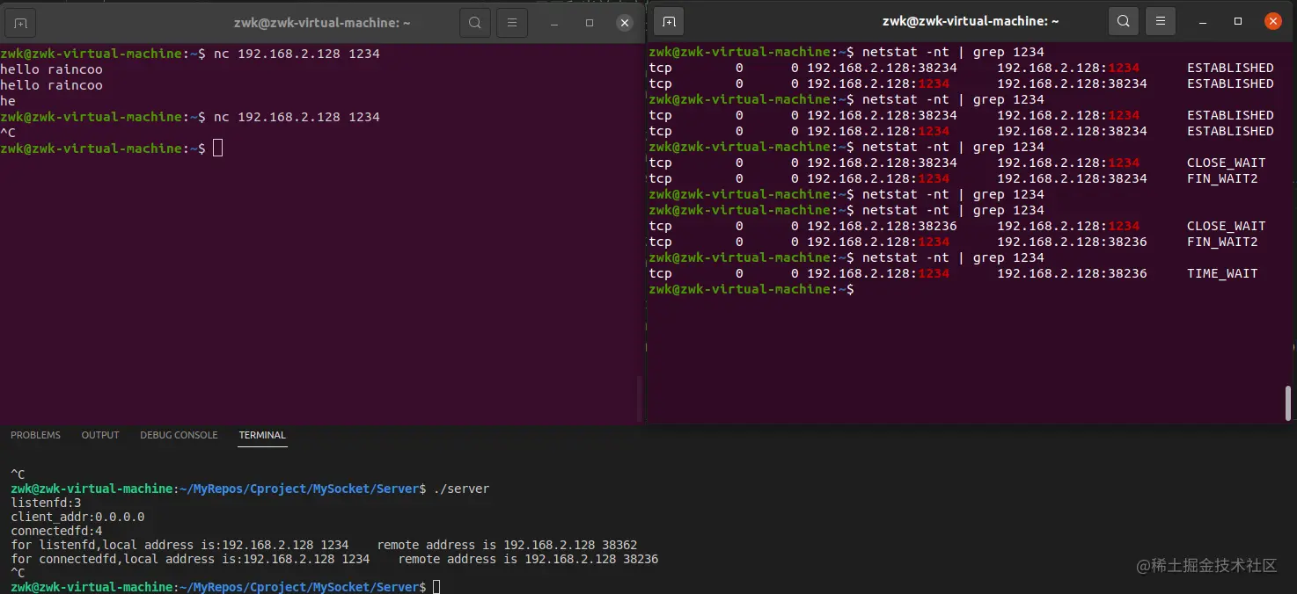This screenshot has width=1297, height=594.
Task: Click 'listenfd:3' output line
Action: coord(46,503)
